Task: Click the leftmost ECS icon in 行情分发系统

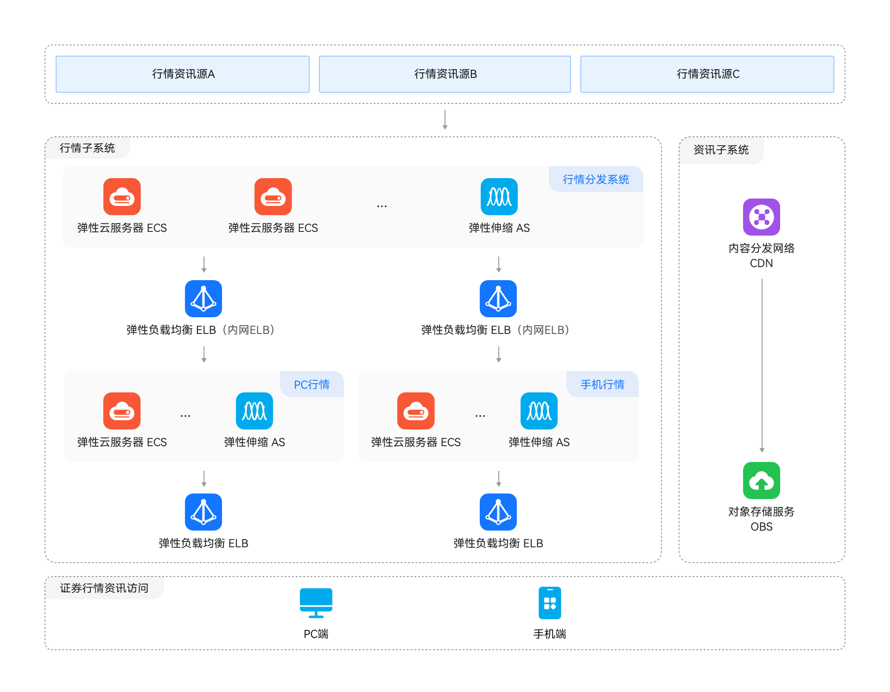Action: point(121,197)
